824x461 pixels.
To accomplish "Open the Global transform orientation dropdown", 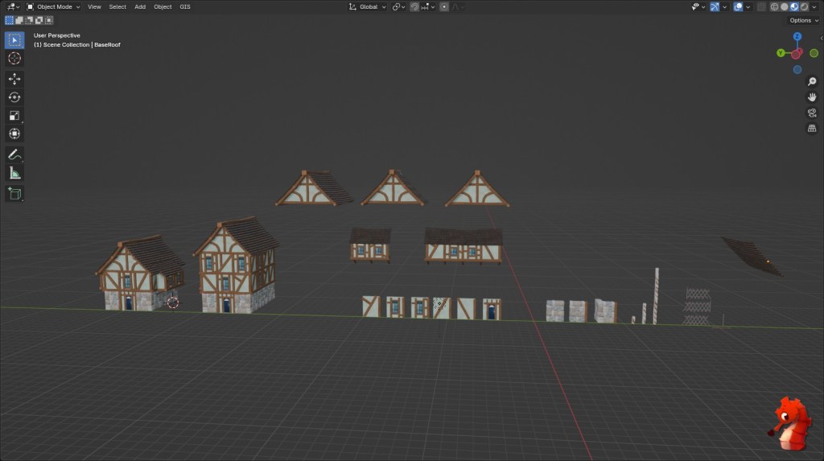I will click(x=368, y=6).
